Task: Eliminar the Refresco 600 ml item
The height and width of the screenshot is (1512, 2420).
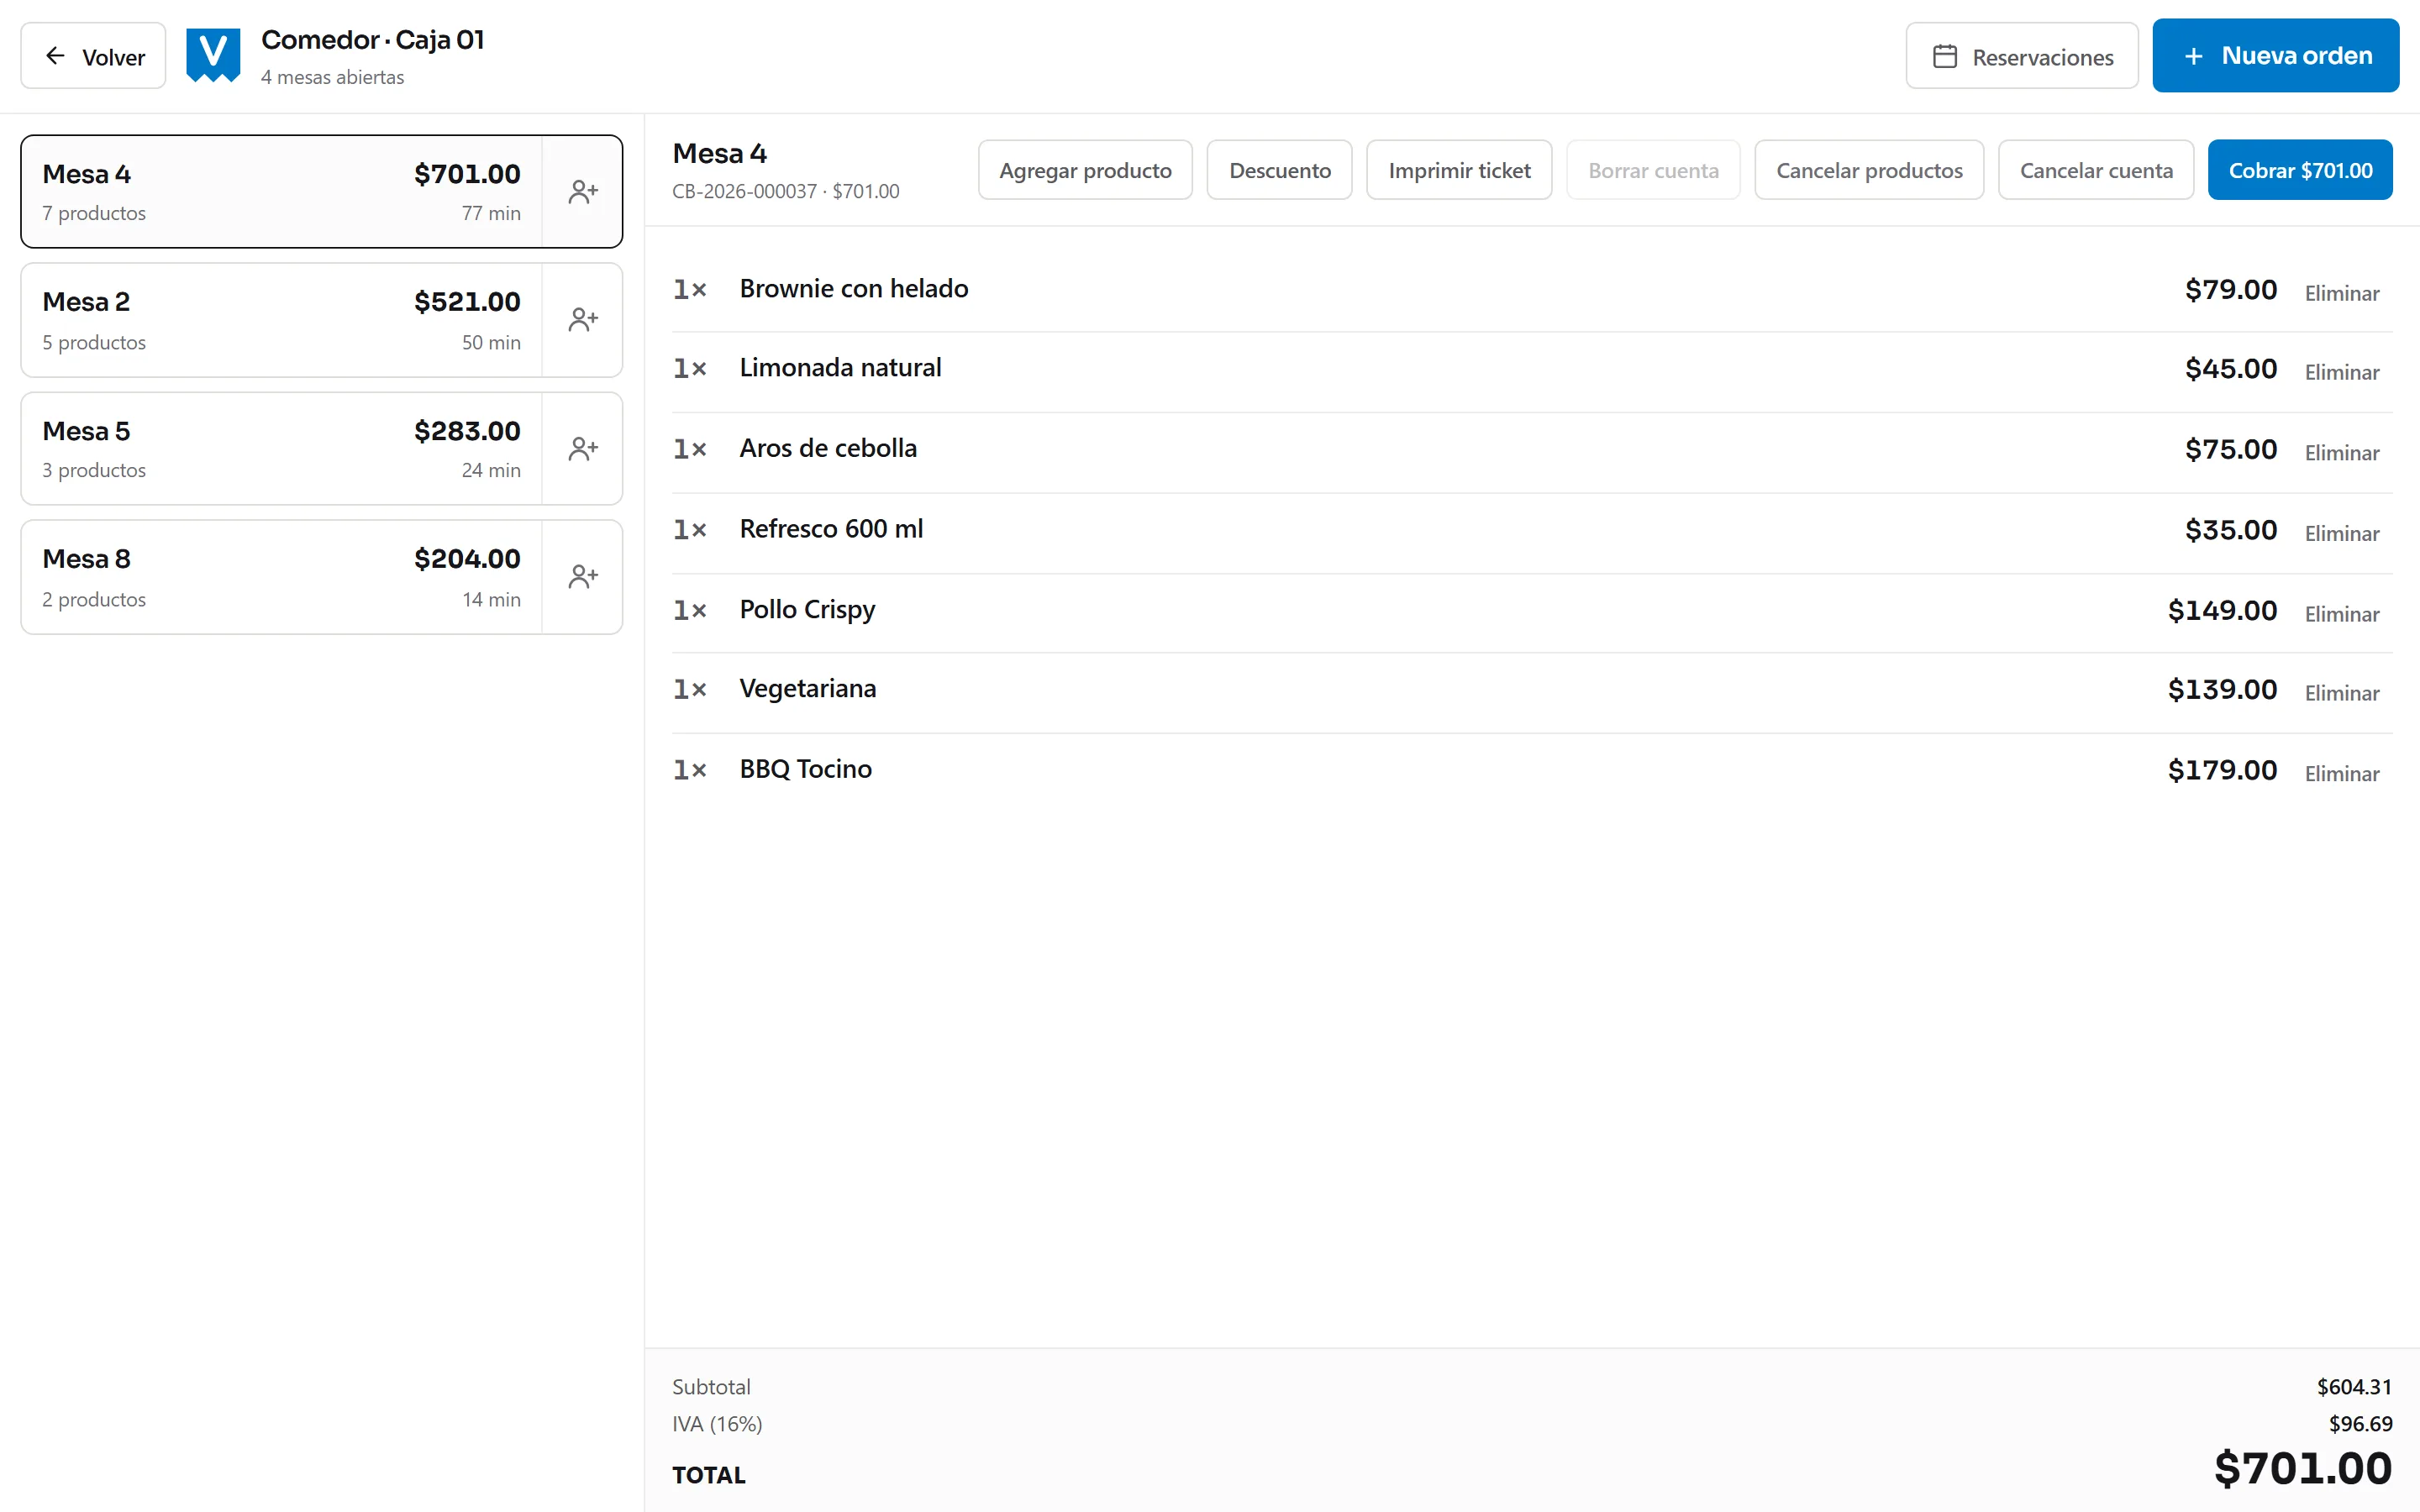Action: tap(2341, 533)
